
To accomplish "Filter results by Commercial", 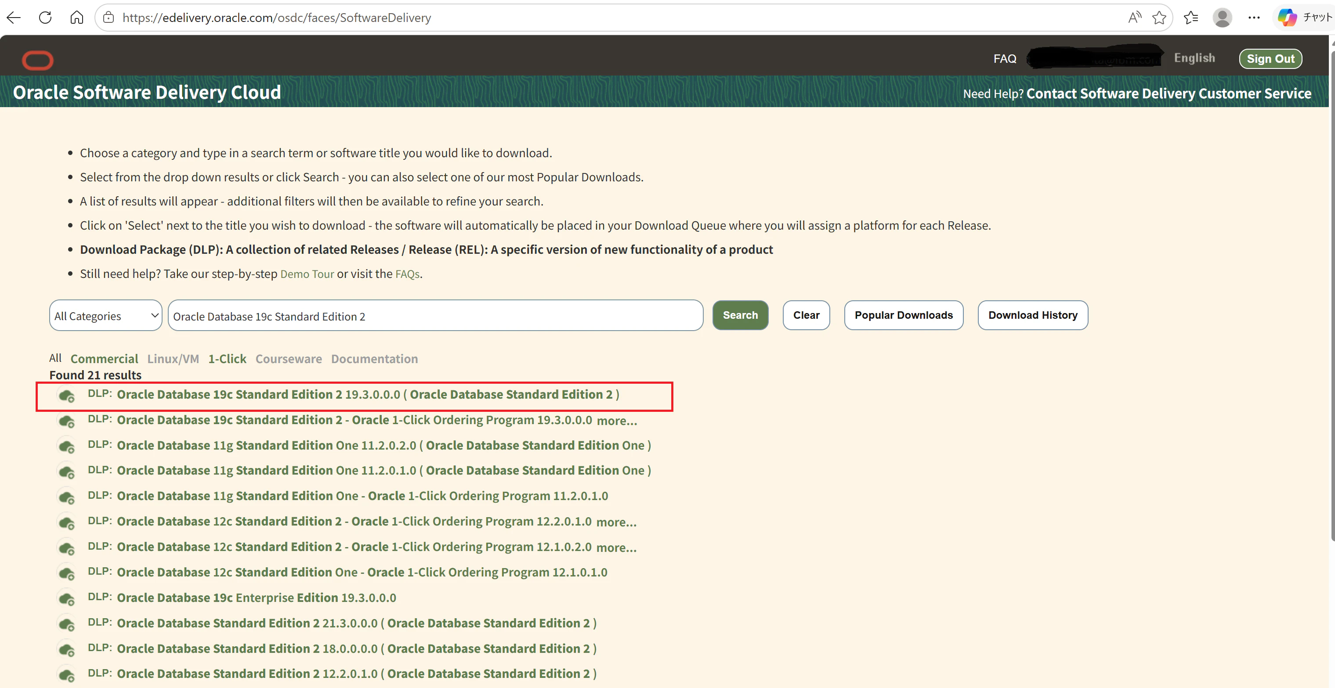I will 104,359.
